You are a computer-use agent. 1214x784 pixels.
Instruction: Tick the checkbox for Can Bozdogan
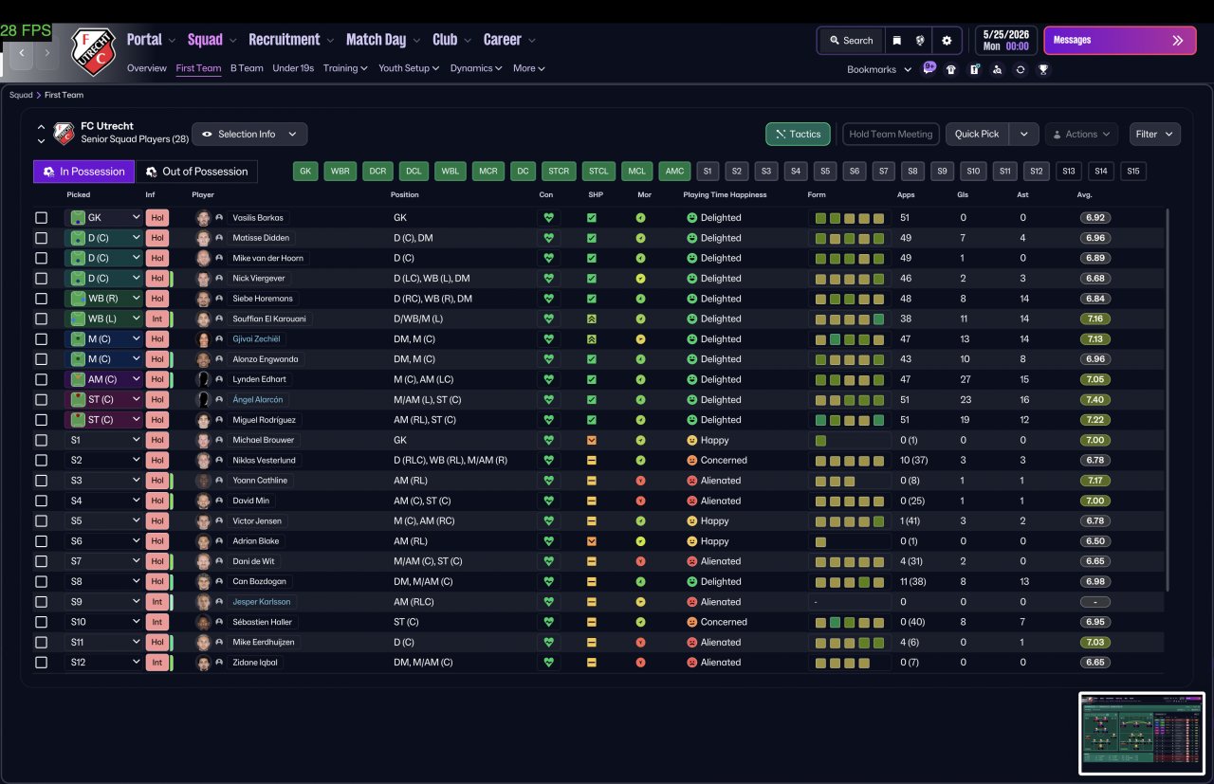click(41, 582)
